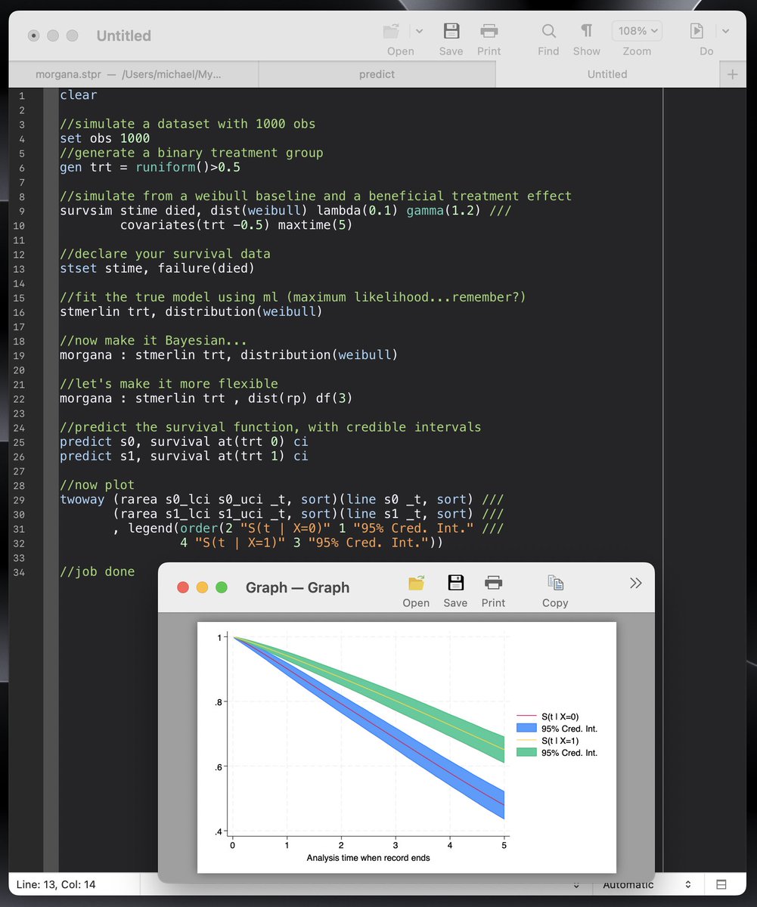
Task: Click covariates(trt -0.5) maxtime(5) line
Action: 236,225
